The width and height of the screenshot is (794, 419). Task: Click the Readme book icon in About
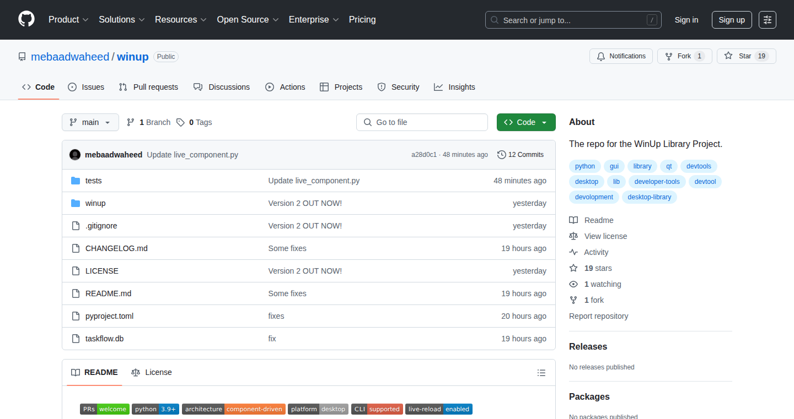[573, 220]
